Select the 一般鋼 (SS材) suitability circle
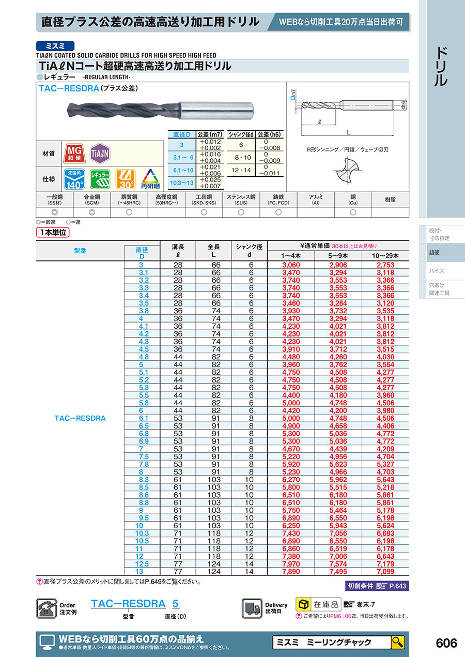The image size is (465, 657). [55, 212]
